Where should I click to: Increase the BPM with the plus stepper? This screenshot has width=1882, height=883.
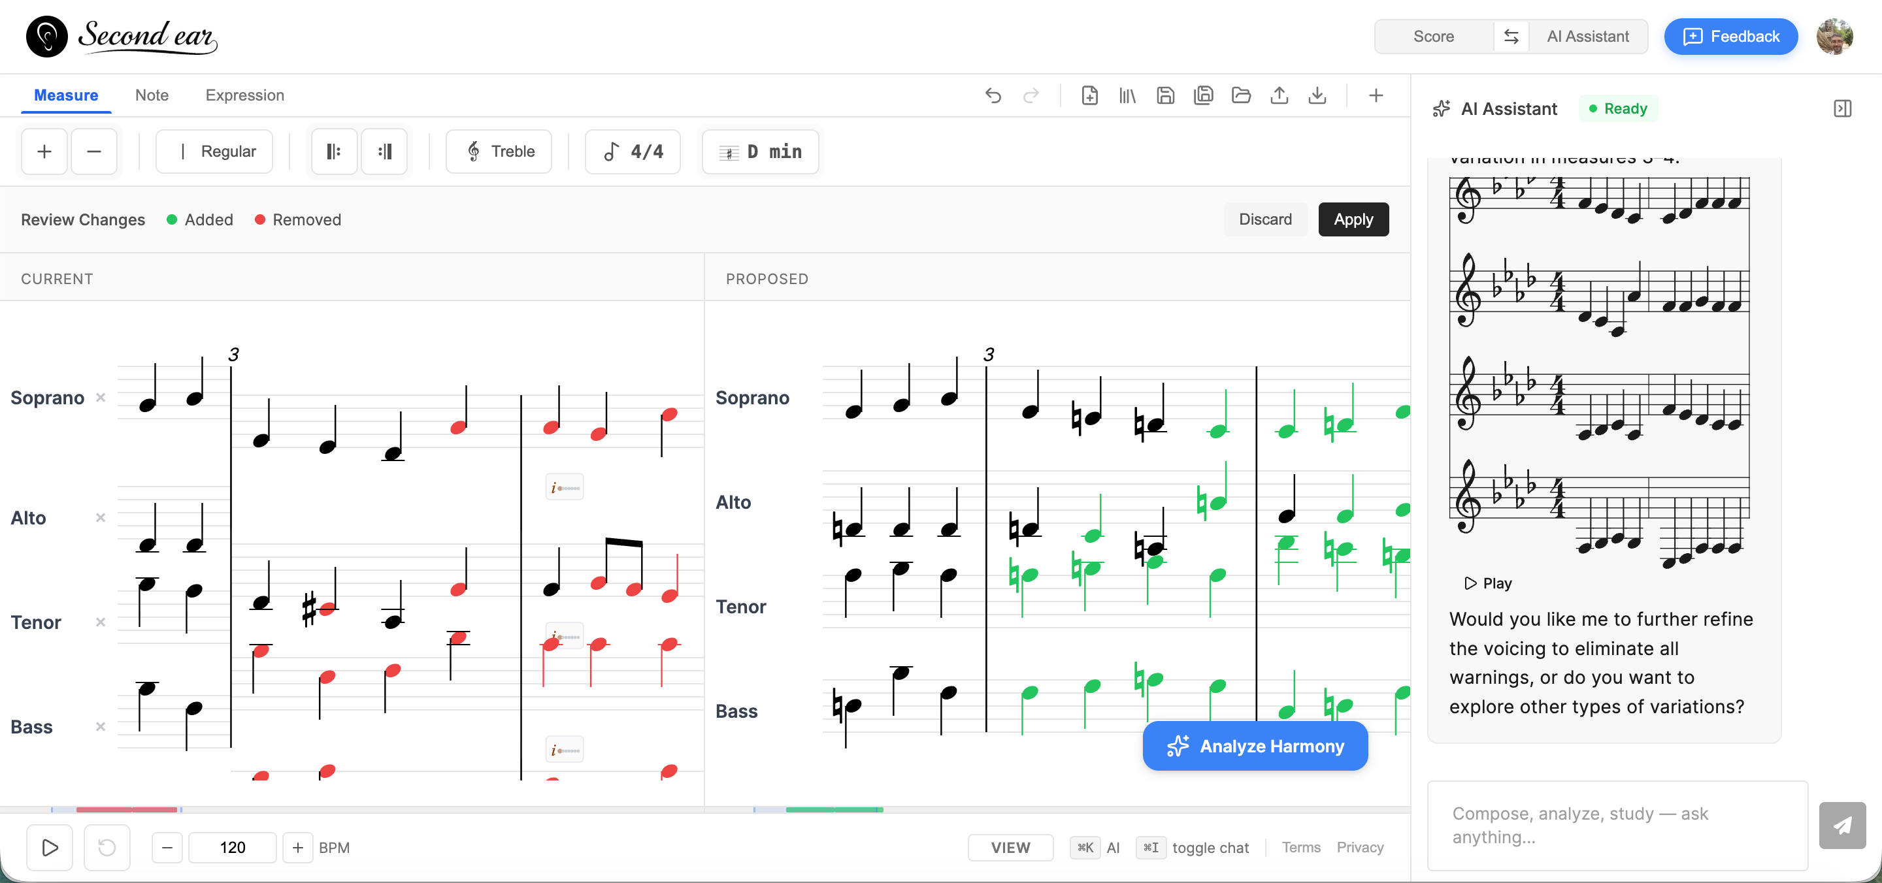pos(297,847)
